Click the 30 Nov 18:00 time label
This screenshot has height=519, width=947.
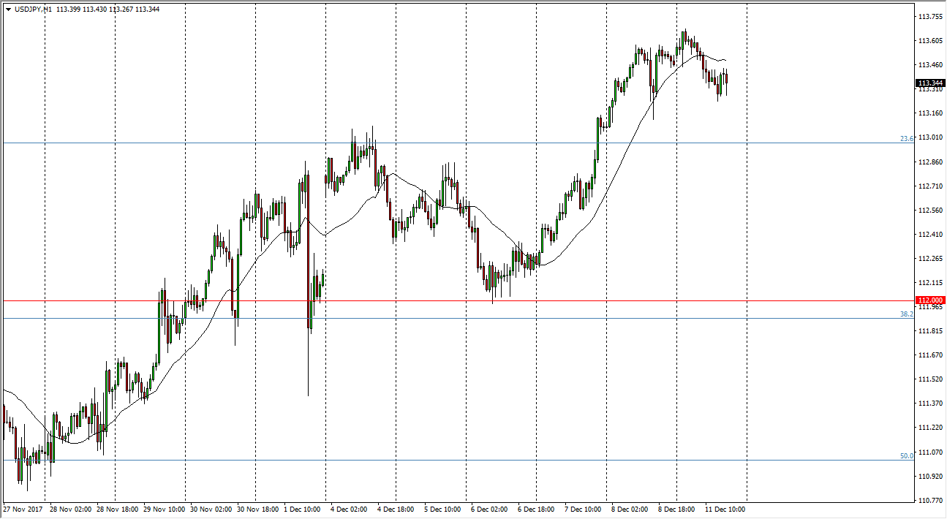(x=255, y=509)
